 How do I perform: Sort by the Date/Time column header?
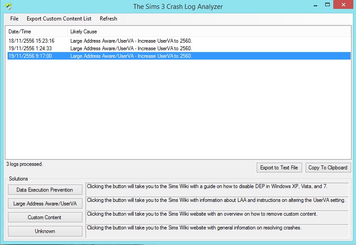click(37, 32)
